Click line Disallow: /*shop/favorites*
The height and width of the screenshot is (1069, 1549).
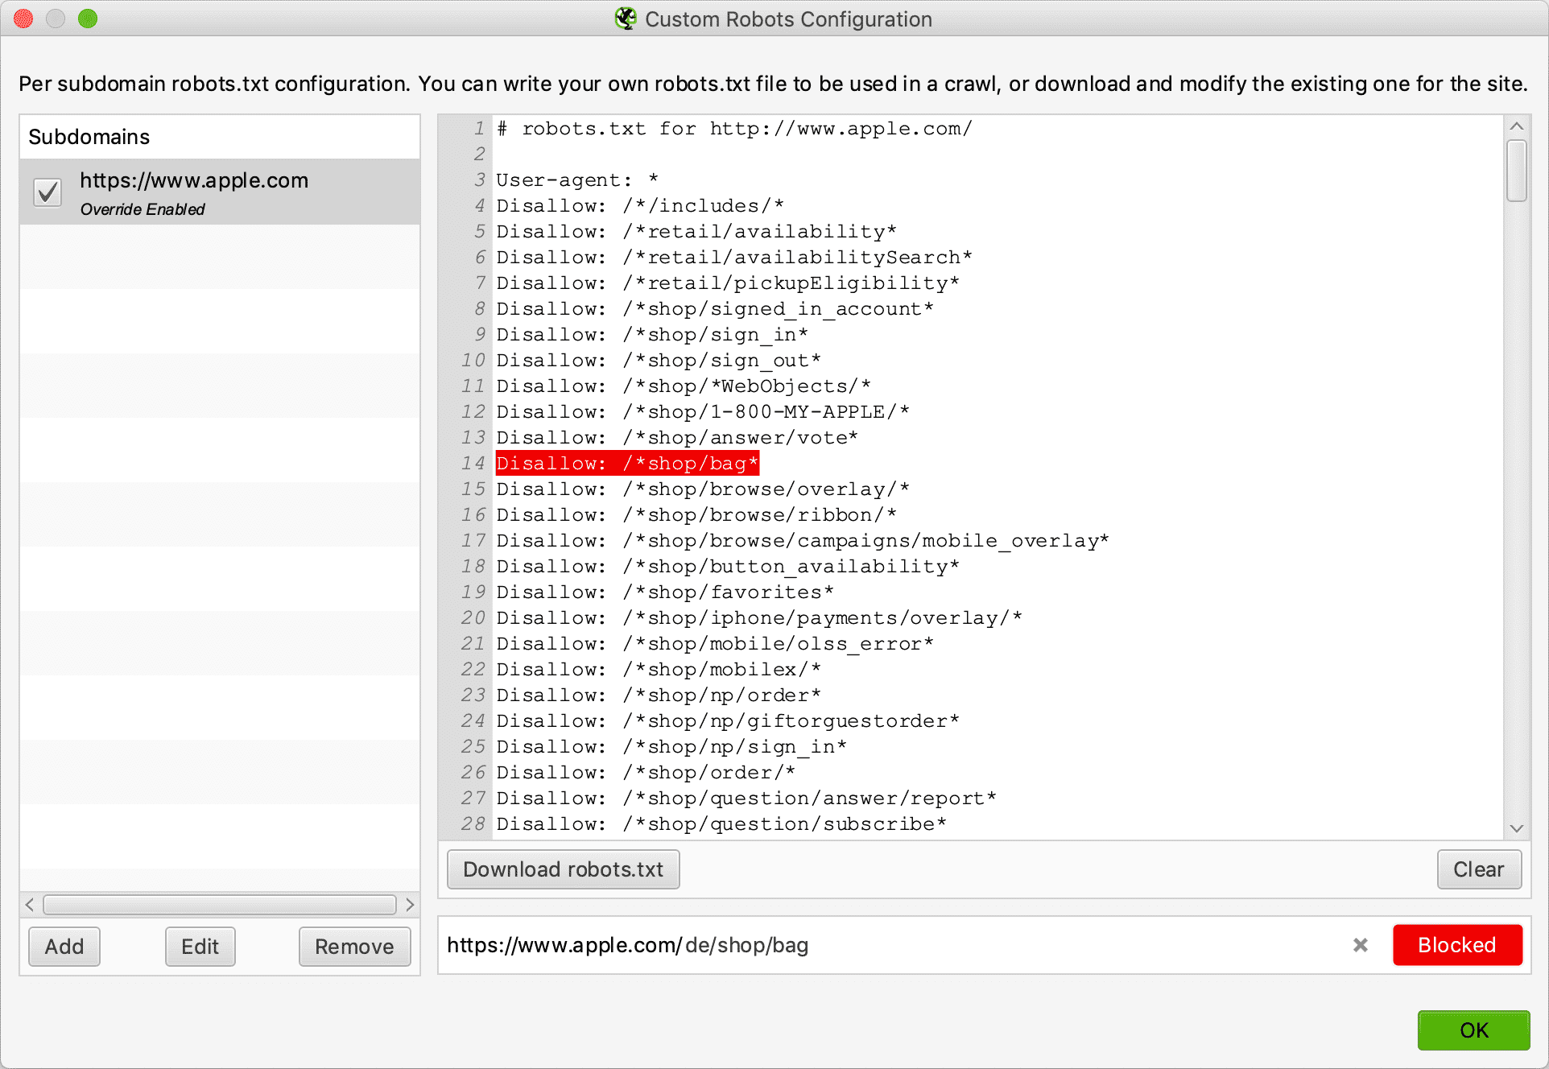[x=665, y=592]
